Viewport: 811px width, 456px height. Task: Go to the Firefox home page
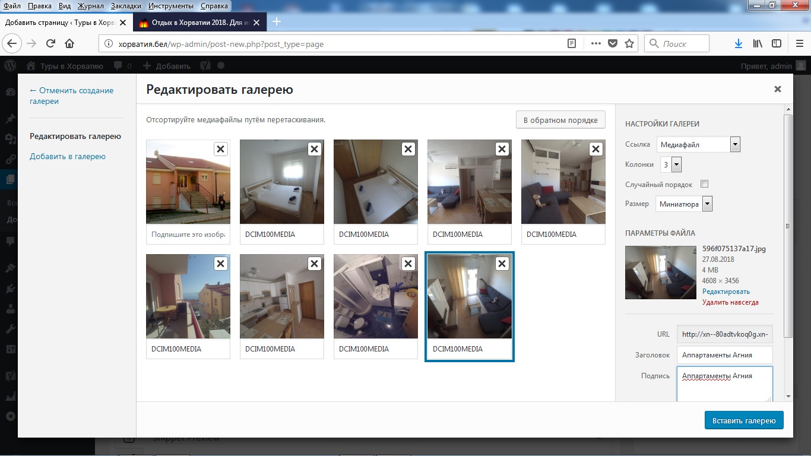pos(69,43)
